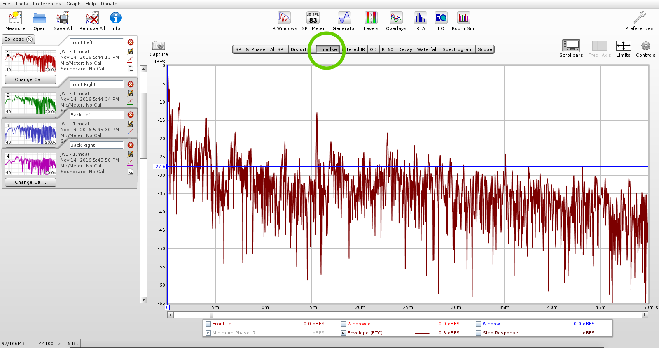Launch the Room Sim tool
The image size is (659, 348).
point(463,21)
